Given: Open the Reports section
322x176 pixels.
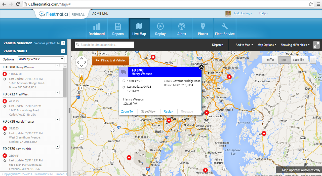Looking at the screenshot, I should click(118, 28).
